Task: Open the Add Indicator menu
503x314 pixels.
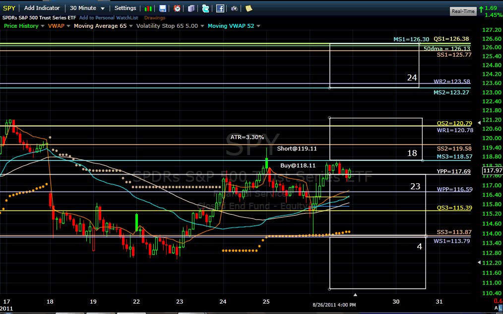Action: point(42,8)
